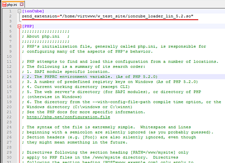Click the 'Current working directory (except CLI)' line

[x=76, y=87]
